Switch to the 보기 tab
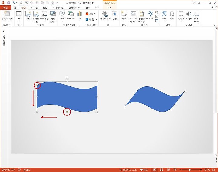Image resolution: width=218 pixels, height=172 pixels. pos(97,8)
